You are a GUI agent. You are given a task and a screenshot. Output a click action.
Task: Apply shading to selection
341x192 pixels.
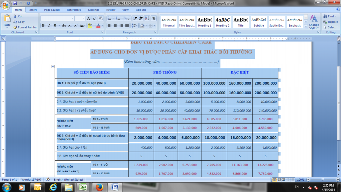(142, 25)
